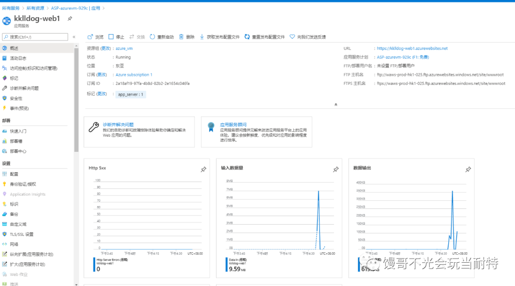The width and height of the screenshot is (515, 286).
Task: Click 更改 next to 资源组
Action: point(106,48)
